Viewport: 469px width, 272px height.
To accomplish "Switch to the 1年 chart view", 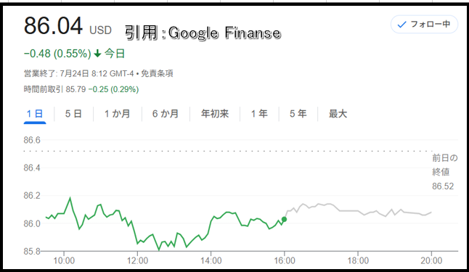I will coord(259,114).
